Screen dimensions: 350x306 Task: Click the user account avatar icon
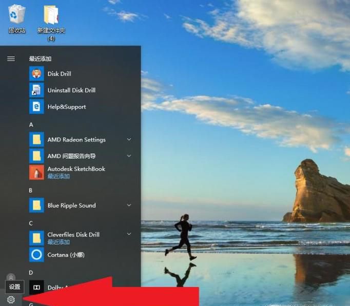(11, 277)
